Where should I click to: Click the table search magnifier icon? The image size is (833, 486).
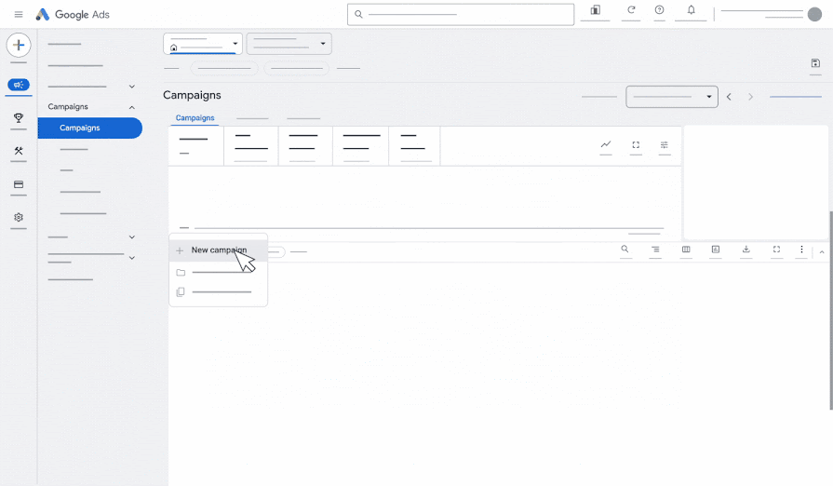click(x=625, y=249)
